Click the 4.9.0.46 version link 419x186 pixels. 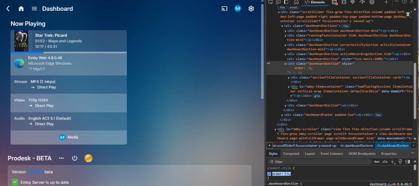[x=35, y=172]
